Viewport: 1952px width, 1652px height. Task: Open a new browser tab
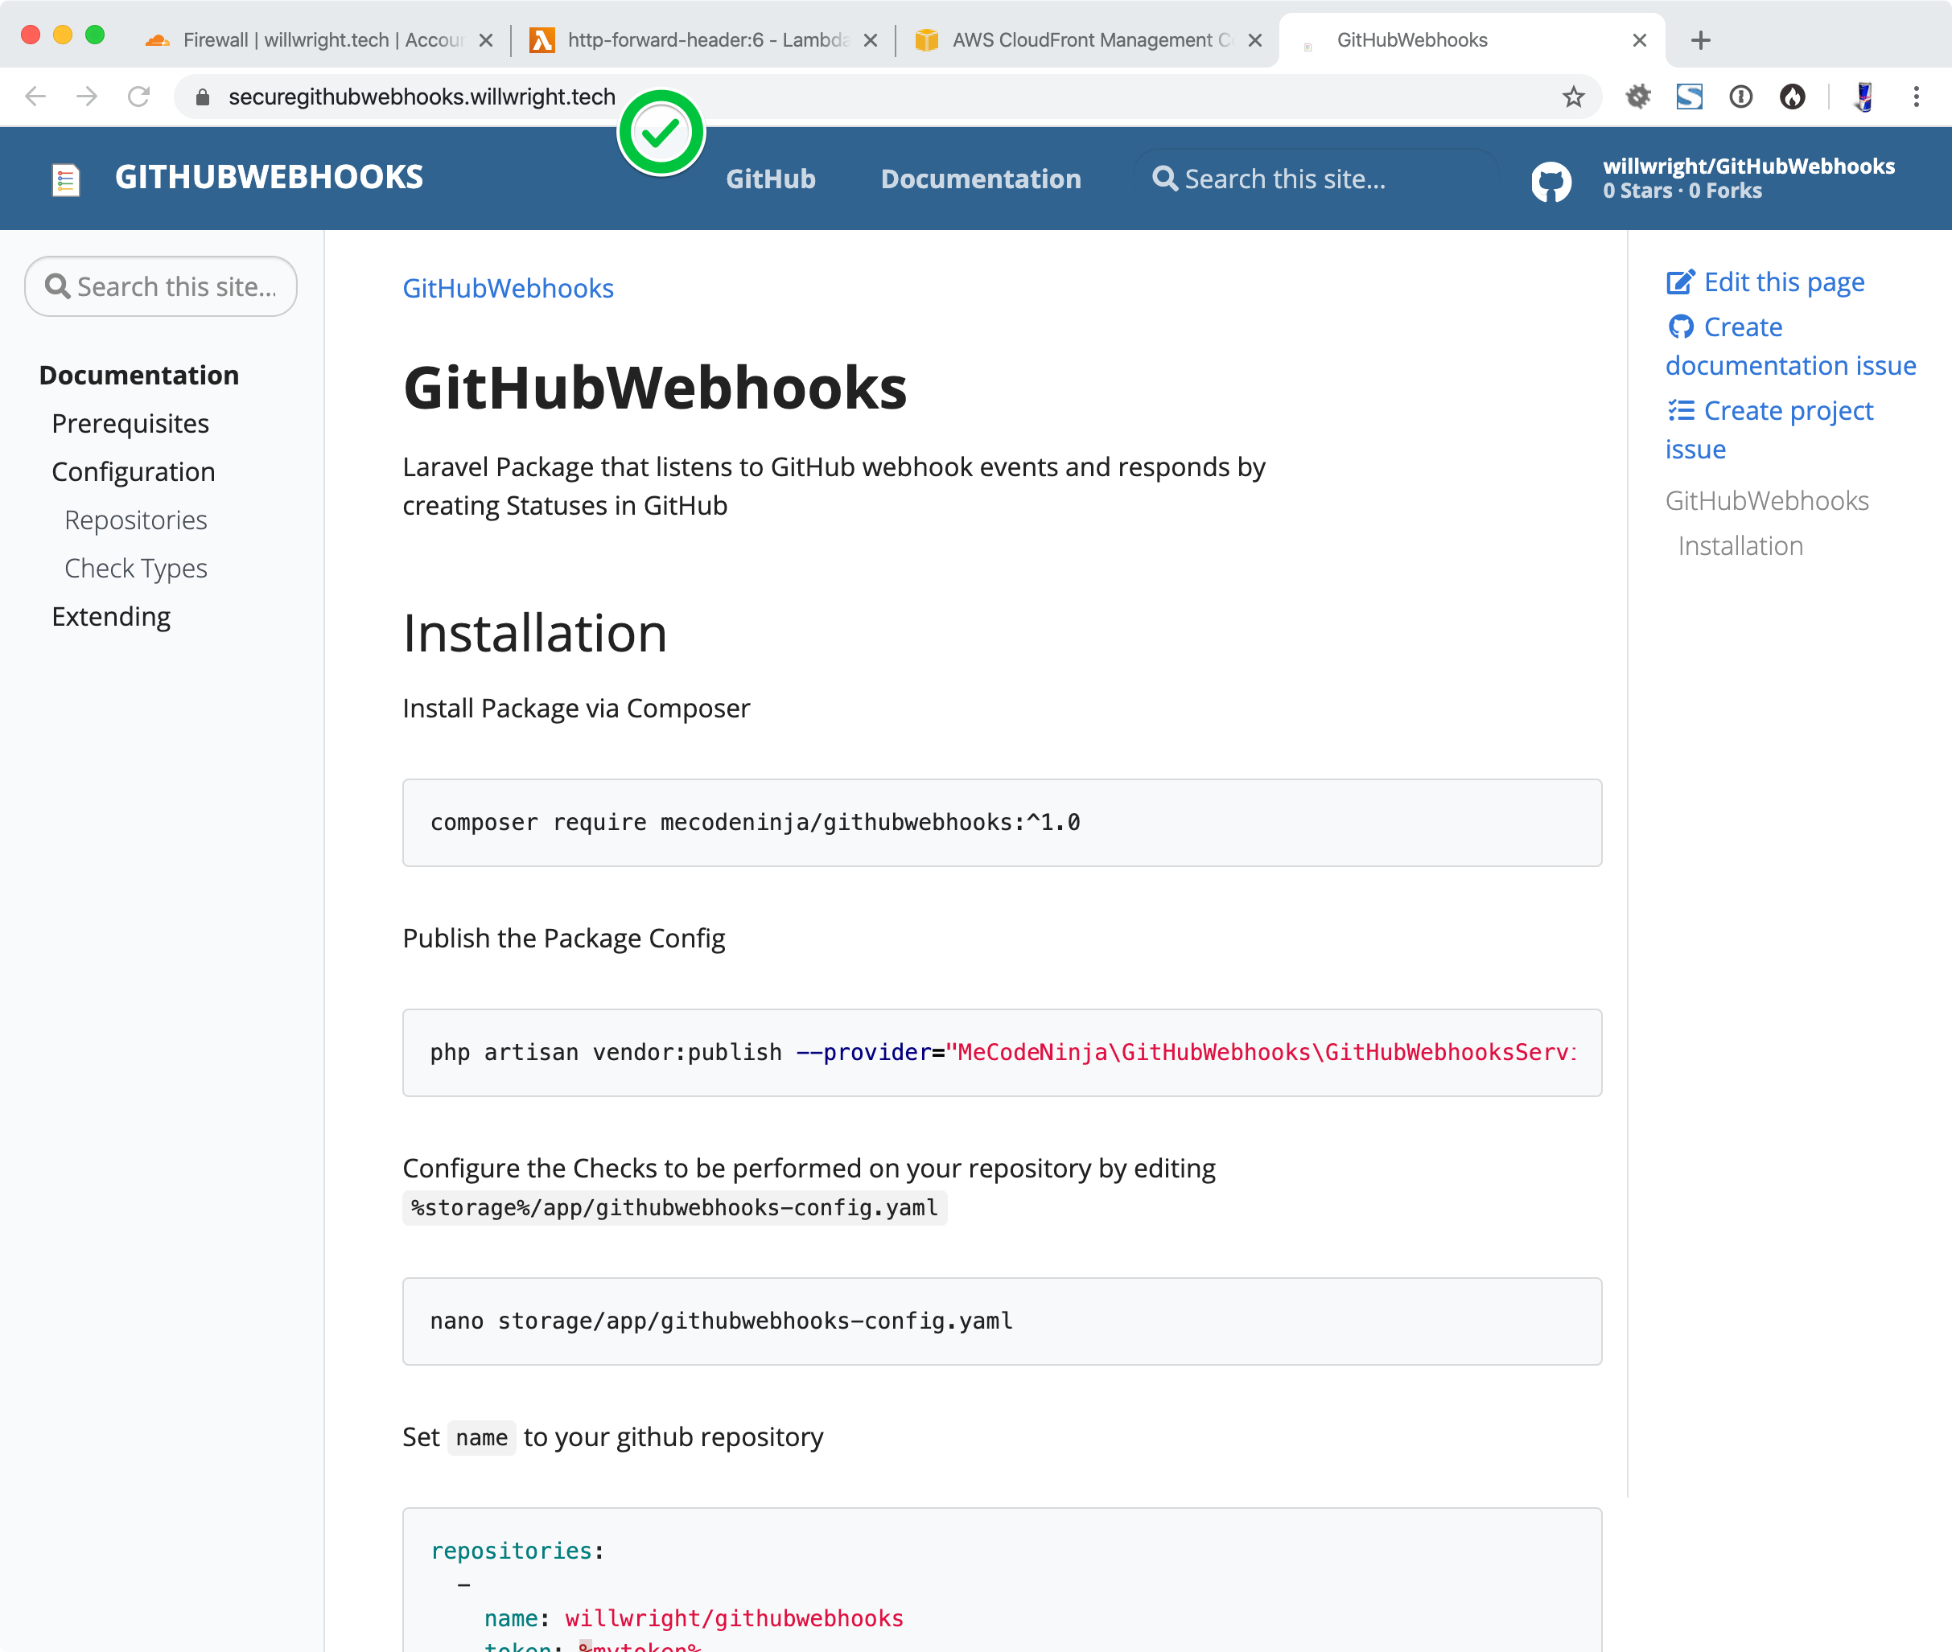[1701, 40]
